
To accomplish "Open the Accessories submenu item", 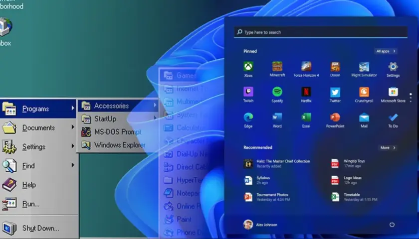I will coord(118,106).
